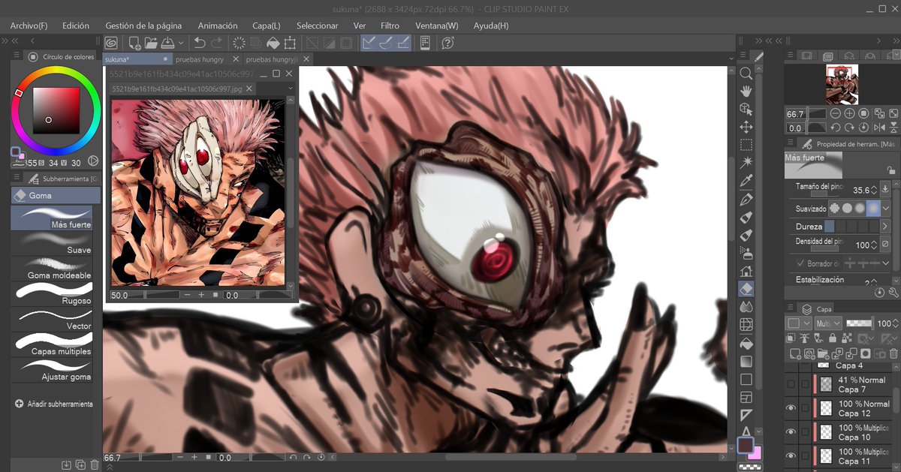Open Clip Studio launcher icon

[111, 43]
